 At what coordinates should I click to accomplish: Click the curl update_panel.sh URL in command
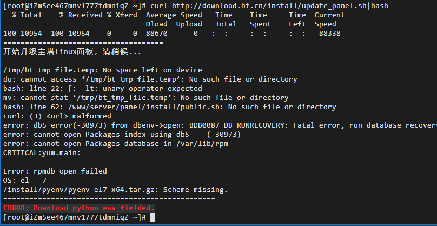269,5
